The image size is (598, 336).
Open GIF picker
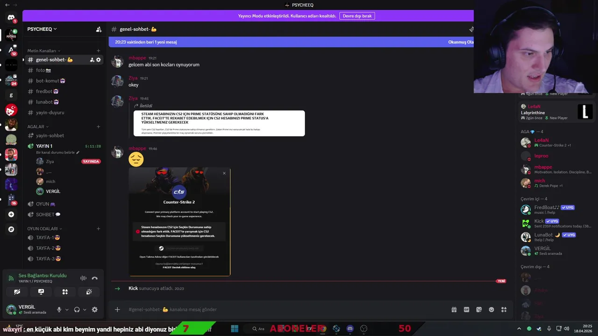coord(466,309)
